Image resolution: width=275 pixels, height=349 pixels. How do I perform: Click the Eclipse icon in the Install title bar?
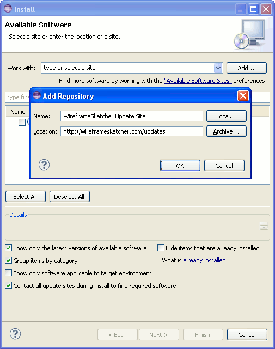pyautogui.click(x=8, y=9)
